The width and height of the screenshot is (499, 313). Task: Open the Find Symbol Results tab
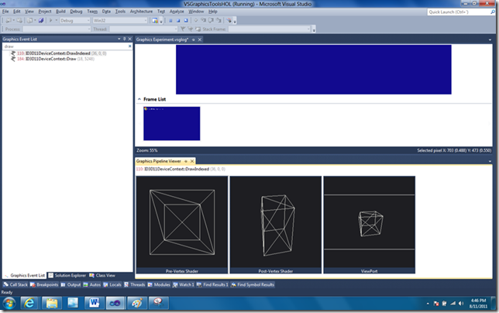[x=253, y=284]
